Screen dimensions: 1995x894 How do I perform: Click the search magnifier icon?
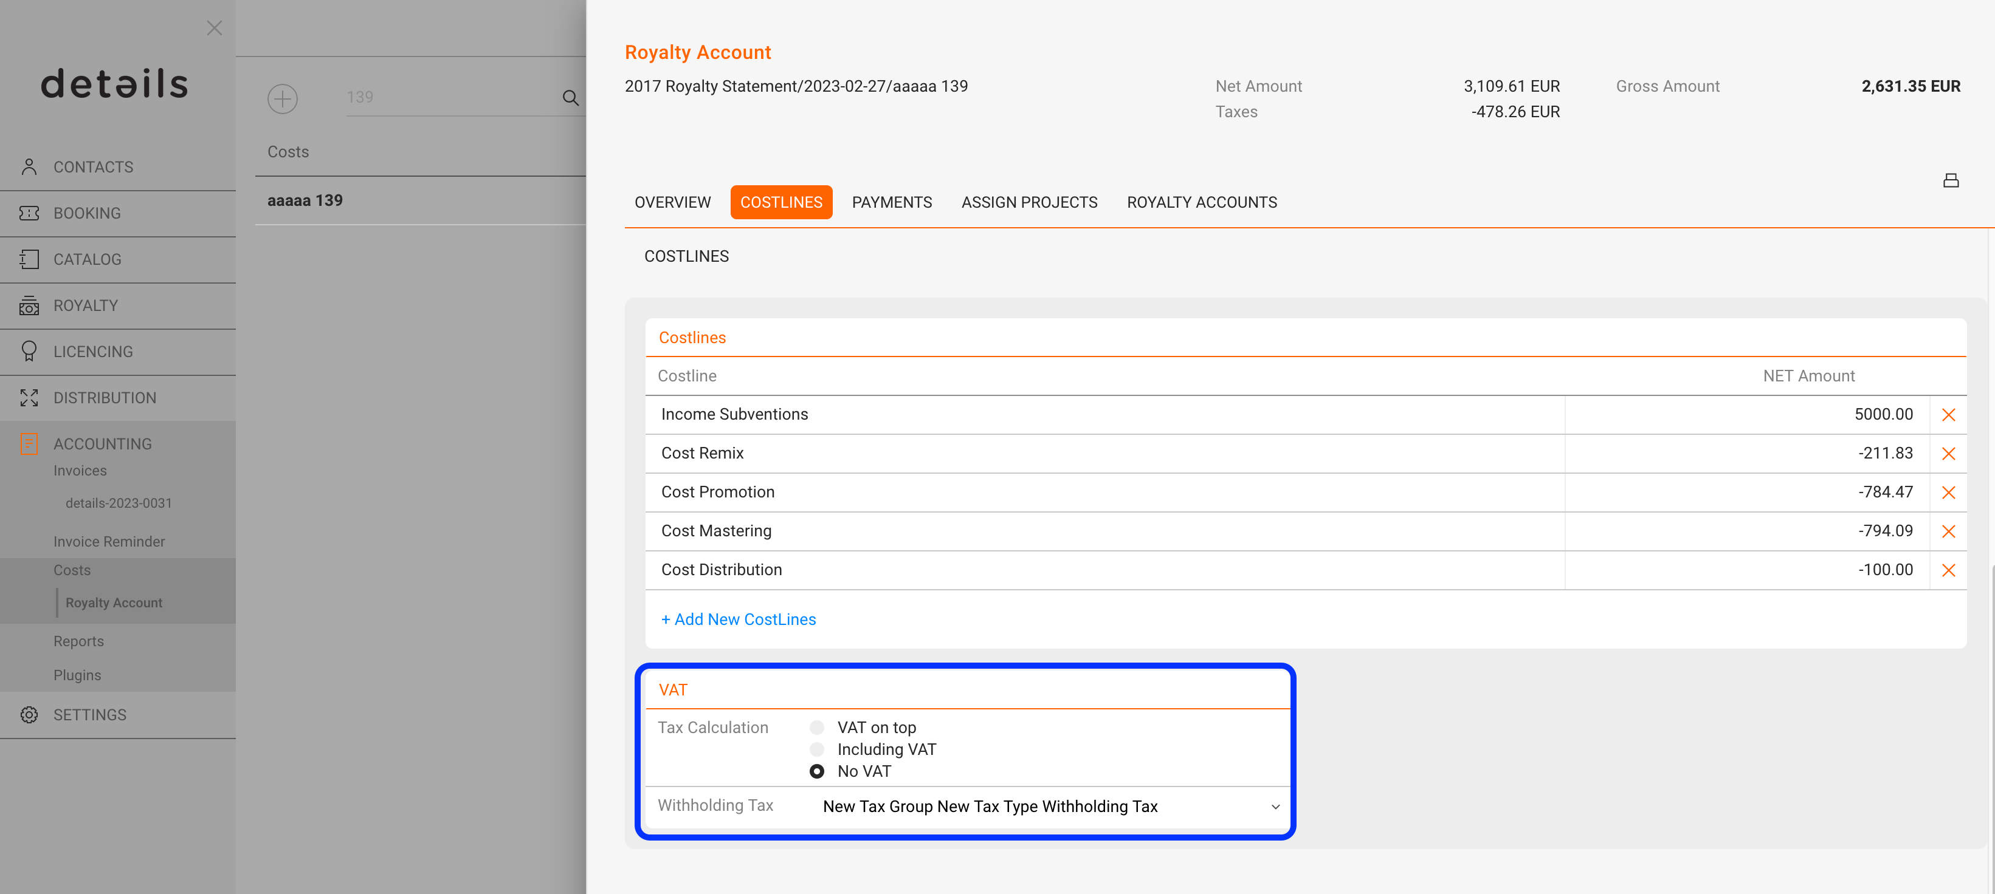(x=571, y=98)
